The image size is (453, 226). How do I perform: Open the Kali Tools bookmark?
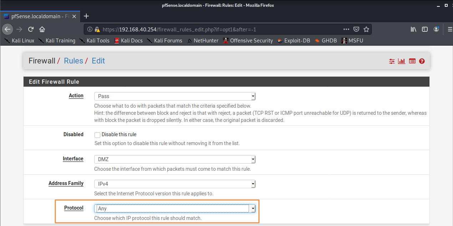(95, 41)
